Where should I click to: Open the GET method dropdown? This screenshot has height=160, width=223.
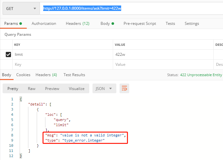click(x=21, y=9)
